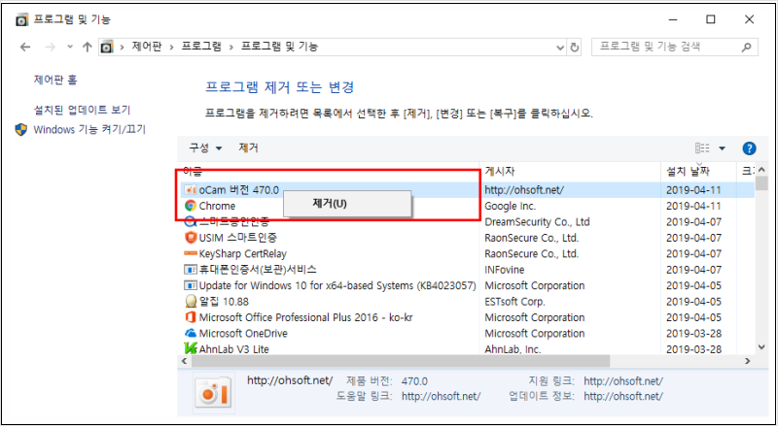This screenshot has width=778, height=426.
Task: Click the horizontal scrollbar right arrow
Action: pos(748,361)
